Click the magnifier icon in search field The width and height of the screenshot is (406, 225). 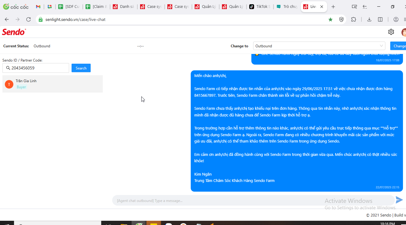8,68
